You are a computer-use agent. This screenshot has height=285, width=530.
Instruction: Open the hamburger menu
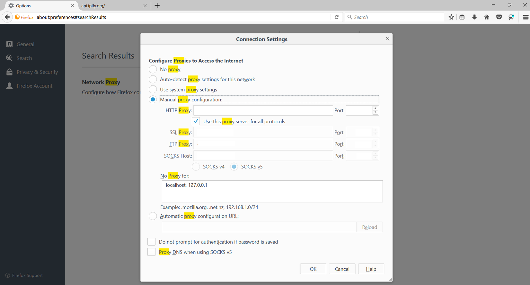[526, 17]
